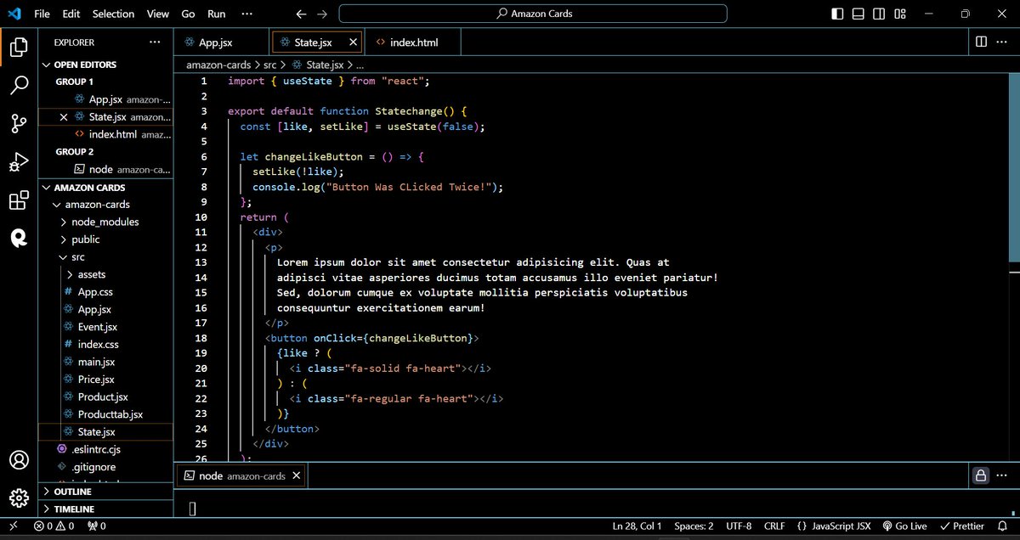
Task: Open the Manage gear icon
Action: click(19, 498)
